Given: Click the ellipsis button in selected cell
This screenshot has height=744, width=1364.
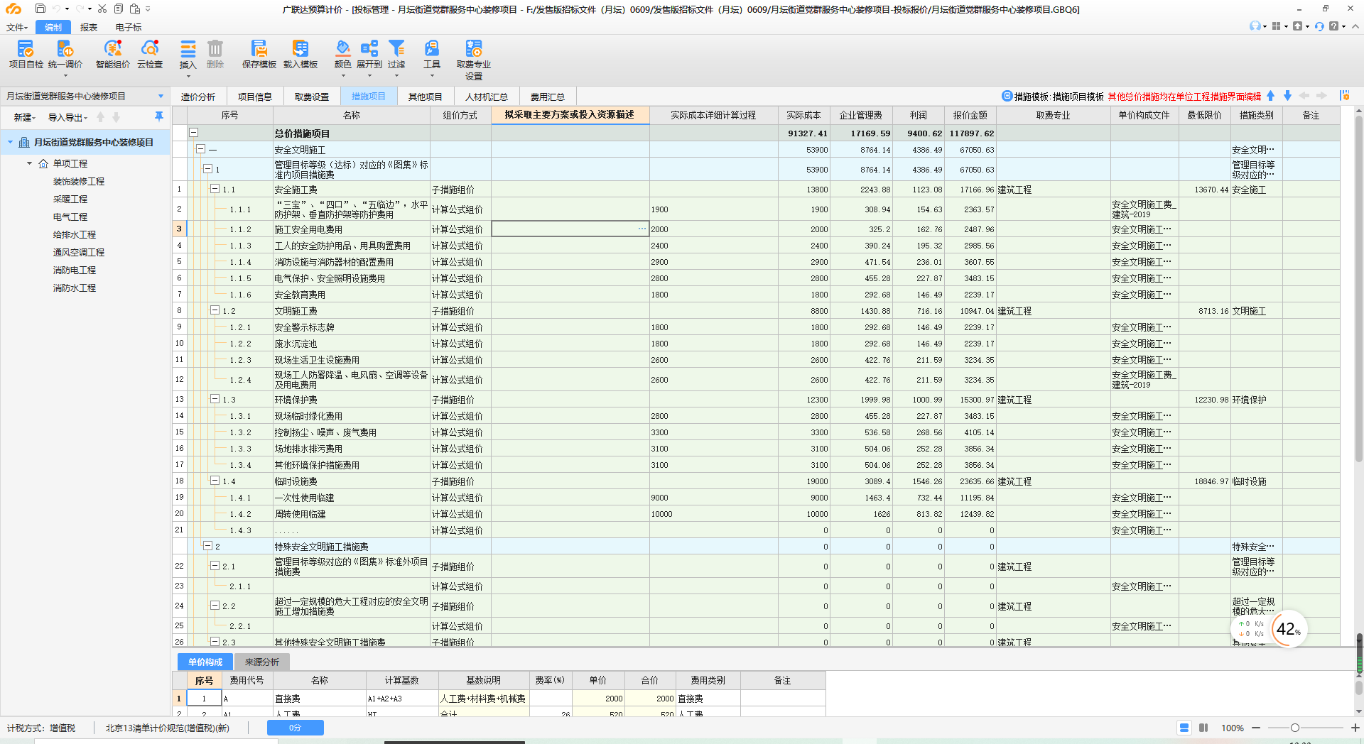Looking at the screenshot, I should (642, 229).
